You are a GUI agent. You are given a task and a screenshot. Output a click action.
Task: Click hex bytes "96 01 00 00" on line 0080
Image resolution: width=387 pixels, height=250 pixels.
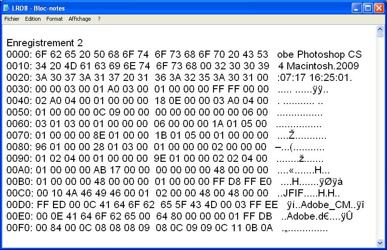pos(63,147)
